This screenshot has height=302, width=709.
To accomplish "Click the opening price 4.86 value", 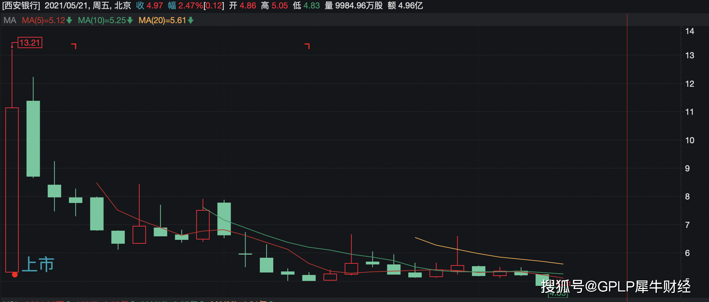I will click(248, 6).
